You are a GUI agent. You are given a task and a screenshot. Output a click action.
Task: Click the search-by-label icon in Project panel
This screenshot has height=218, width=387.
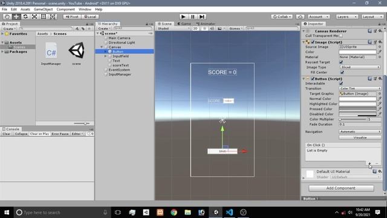(x=83, y=28)
